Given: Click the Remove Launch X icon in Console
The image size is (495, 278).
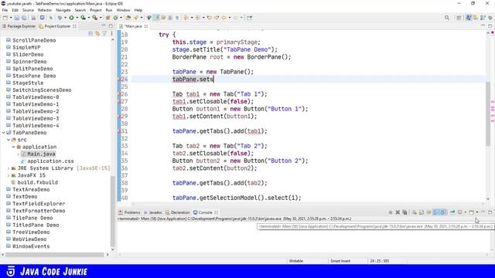Looking at the screenshot, I should [x=398, y=212].
